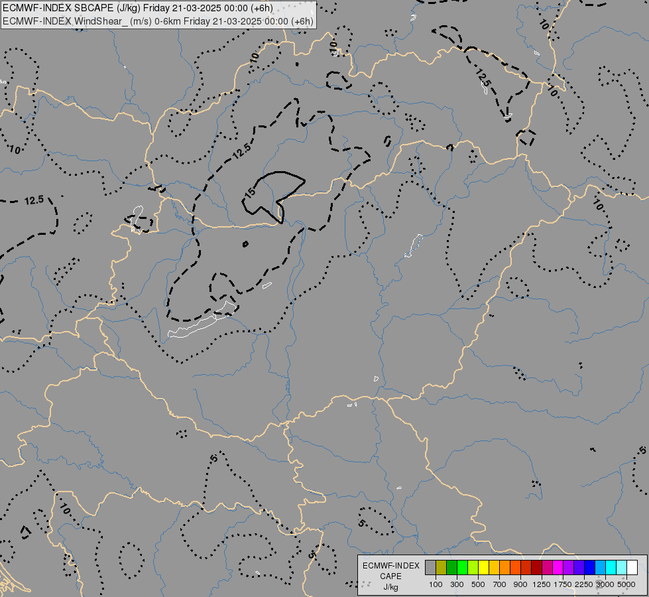649x597 pixels.
Task: Click the bright magenta legend swatch
Action: (x=558, y=567)
